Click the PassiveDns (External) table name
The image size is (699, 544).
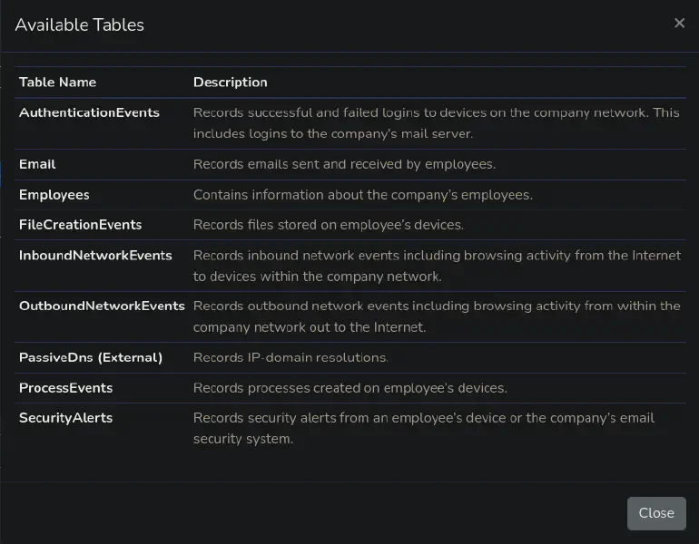(91, 358)
